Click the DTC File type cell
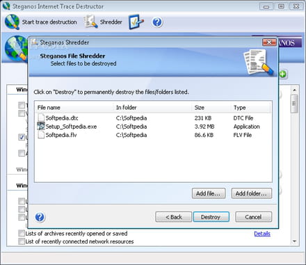The height and width of the screenshot is (265, 306). click(243, 118)
